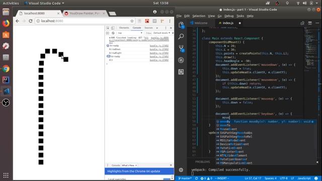Expand the XHR finished loading log entry
This screenshot has height=181, width=322.
pos(110,38)
